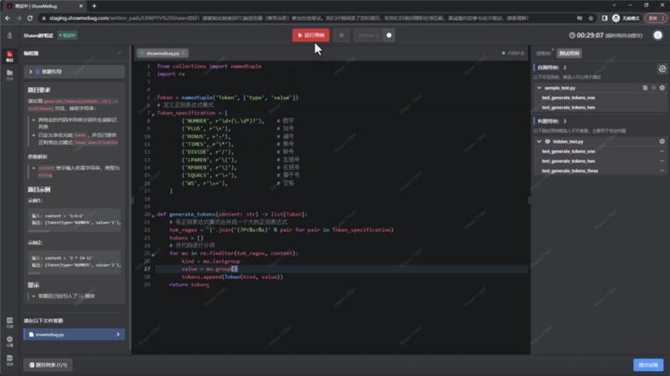The image size is (670, 376).
Task: Click the stop icon beside the run button
Action: [x=341, y=35]
